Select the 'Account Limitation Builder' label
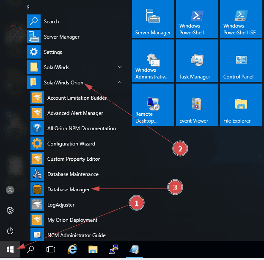Image resolution: width=264 pixels, height=260 pixels. pyautogui.click(x=77, y=98)
